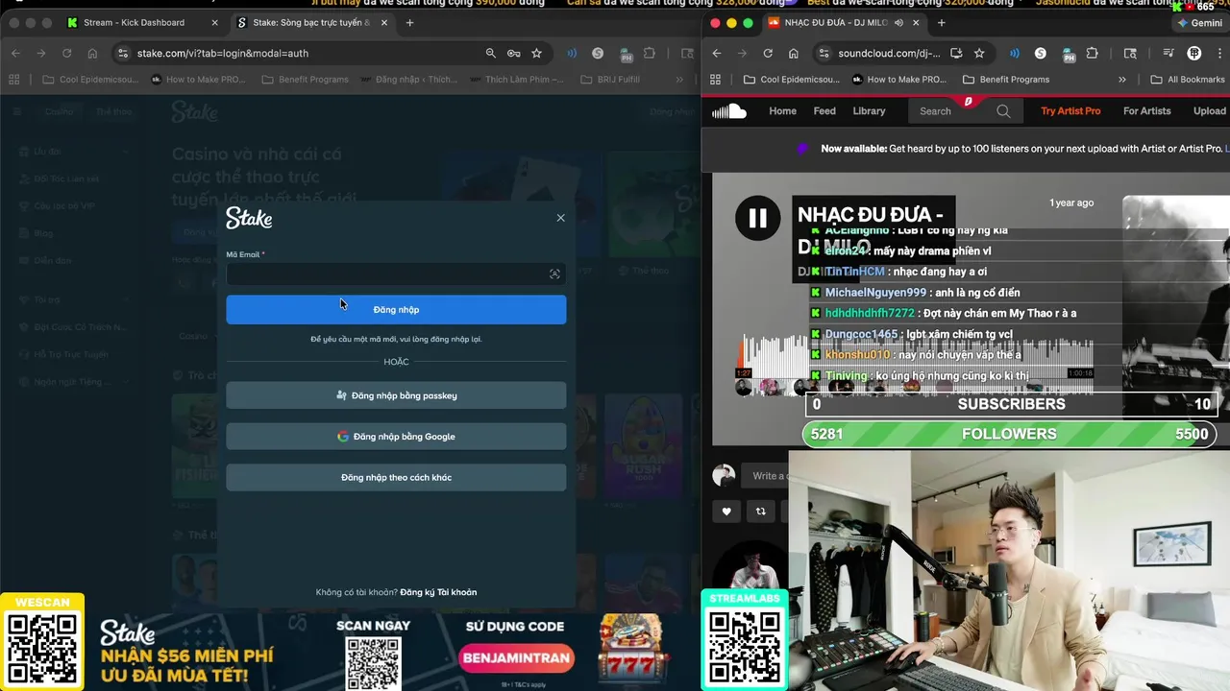1230x691 pixels.
Task: Open the SoundCloud Home menu item
Action: point(782,111)
